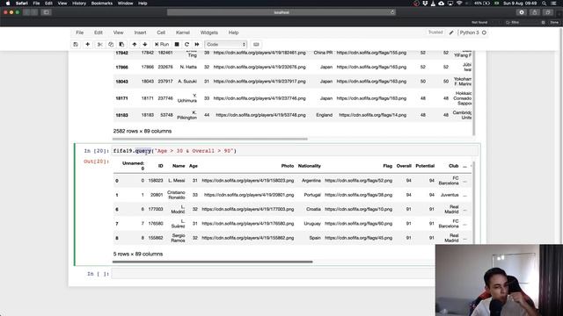Open Safari downloads icon

522,12
